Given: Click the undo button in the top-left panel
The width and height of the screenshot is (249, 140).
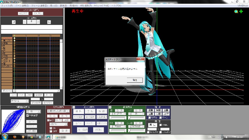Looking at the screenshot, I should pos(23,14).
